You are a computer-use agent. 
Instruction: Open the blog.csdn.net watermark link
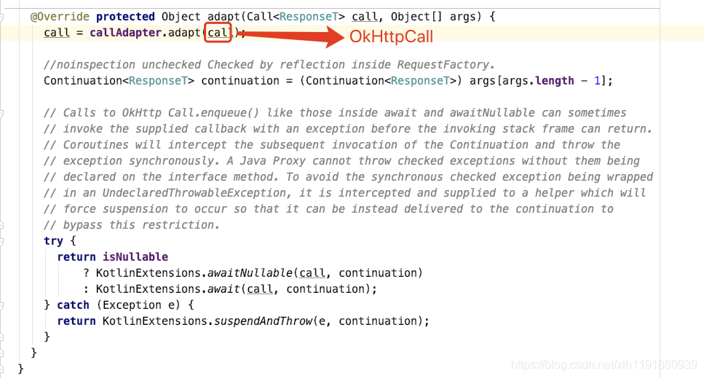(604, 365)
